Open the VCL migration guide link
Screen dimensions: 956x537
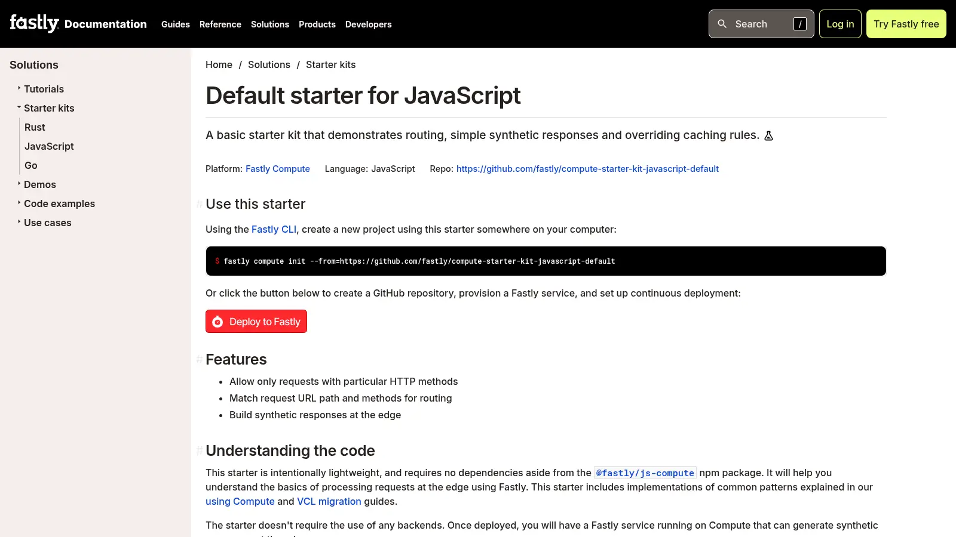[x=329, y=501]
